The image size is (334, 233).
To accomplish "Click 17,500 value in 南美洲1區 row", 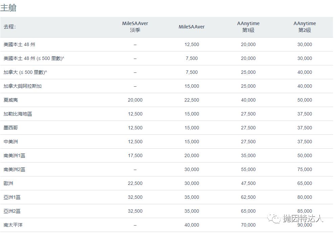I will [x=135, y=155].
